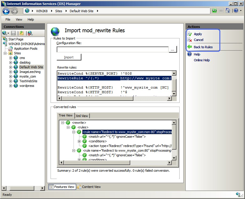The height and width of the screenshot is (199, 245).
Task: Click the Cancel icon with red X
Action: point(189,40)
